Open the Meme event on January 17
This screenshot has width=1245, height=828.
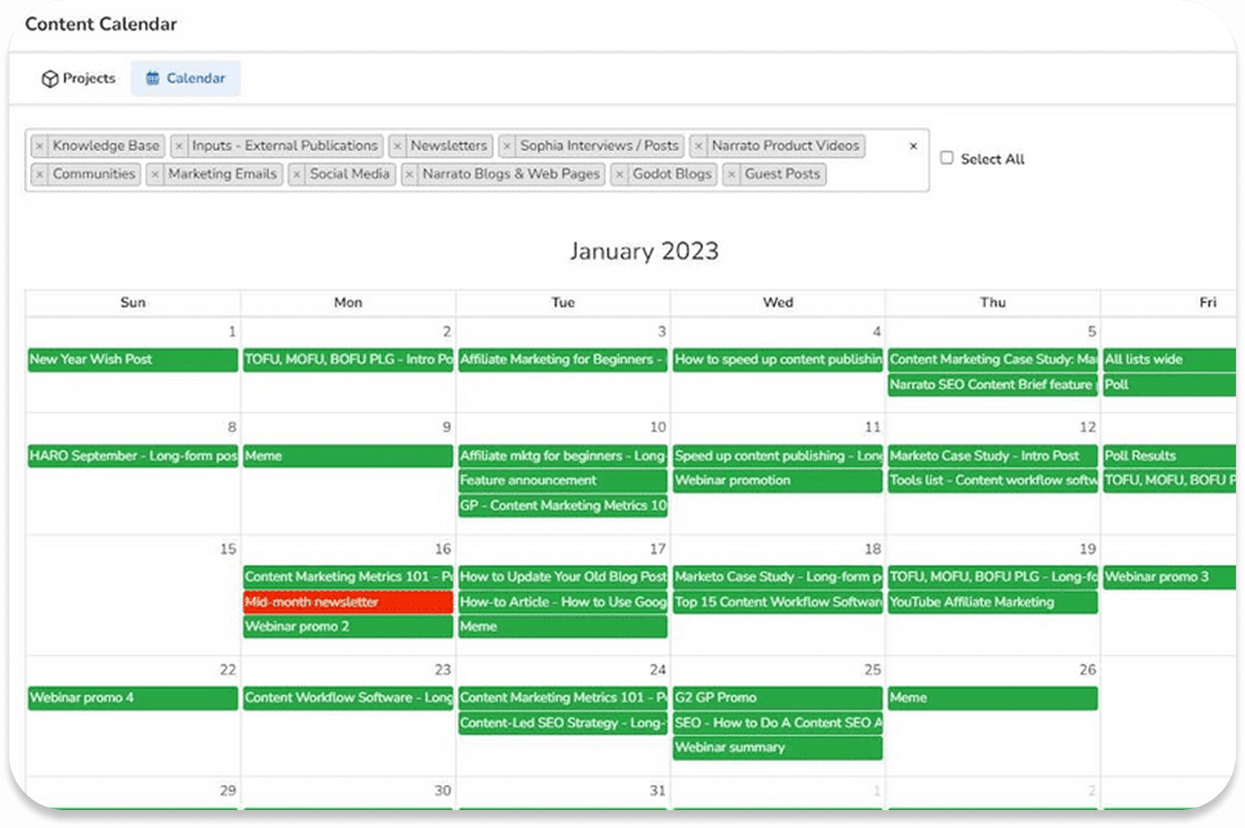point(563,627)
